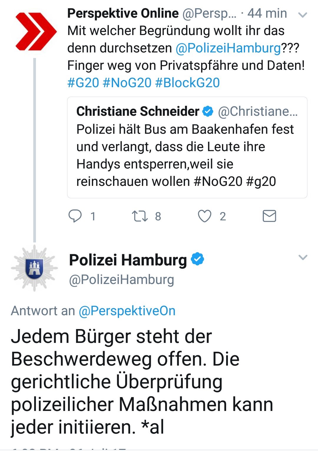Expand Polizei Hamburg tweet options chevron
318x451 pixels.
click(303, 257)
